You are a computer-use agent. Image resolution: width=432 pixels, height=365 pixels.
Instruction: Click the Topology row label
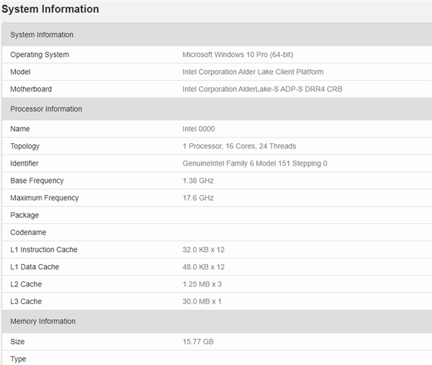(x=25, y=146)
